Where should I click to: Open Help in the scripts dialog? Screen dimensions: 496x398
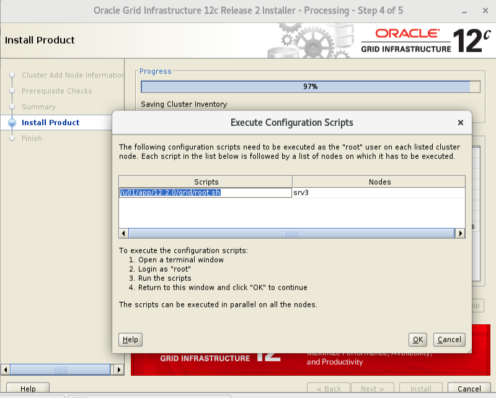(130, 340)
